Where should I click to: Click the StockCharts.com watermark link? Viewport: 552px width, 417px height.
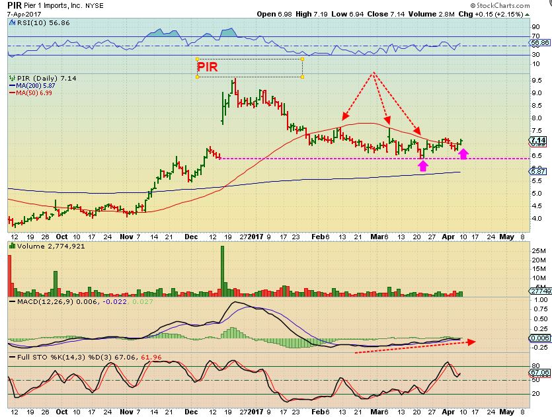500,5
